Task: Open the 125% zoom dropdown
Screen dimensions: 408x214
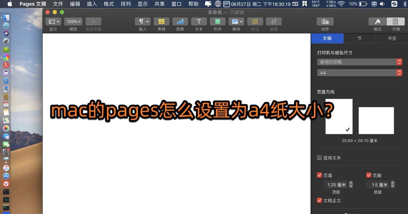Action: tap(73, 22)
